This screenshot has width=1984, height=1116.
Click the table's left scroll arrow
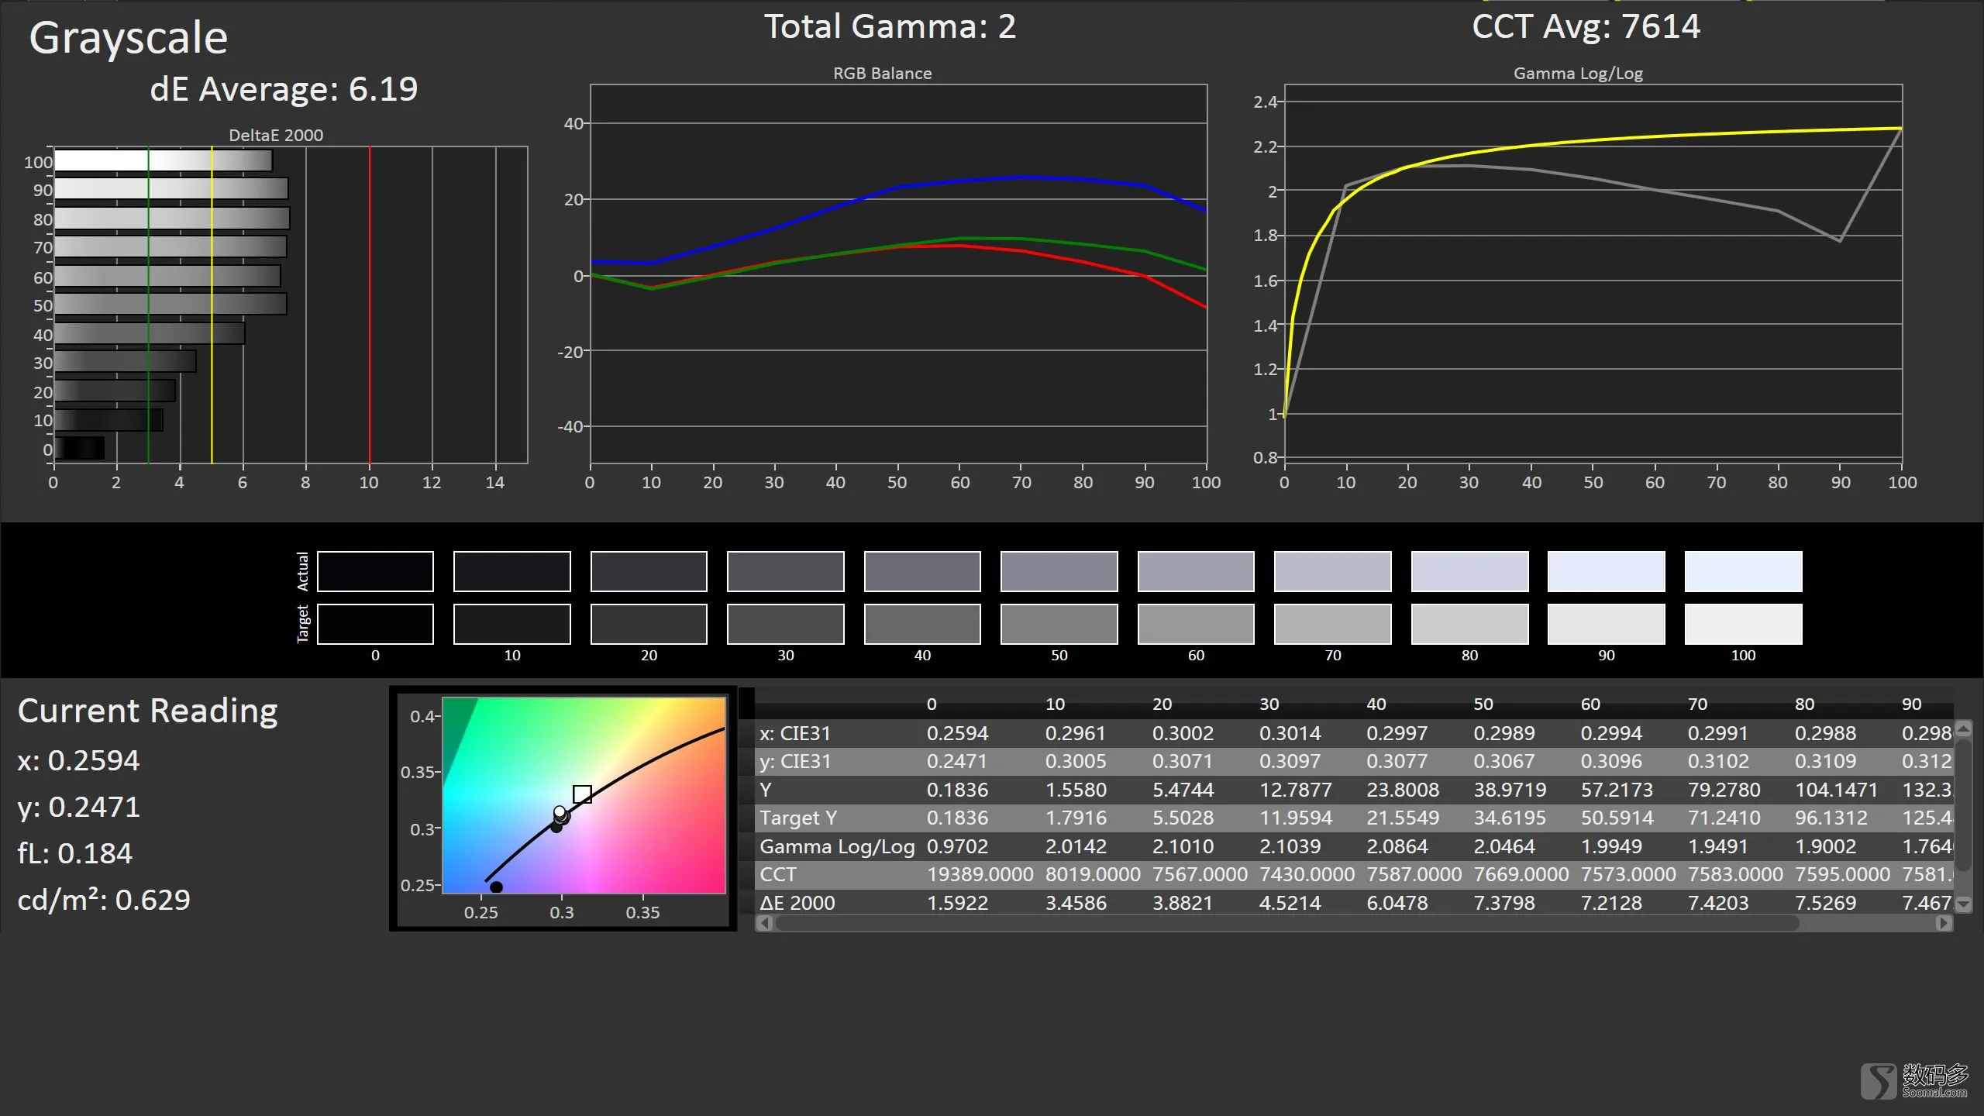(764, 923)
